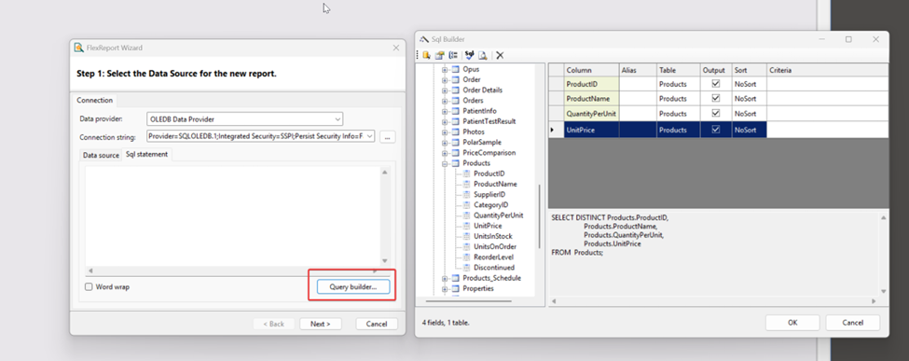The image size is (909, 361).
Task: Expand the PriceComparison table node
Action: [445, 153]
